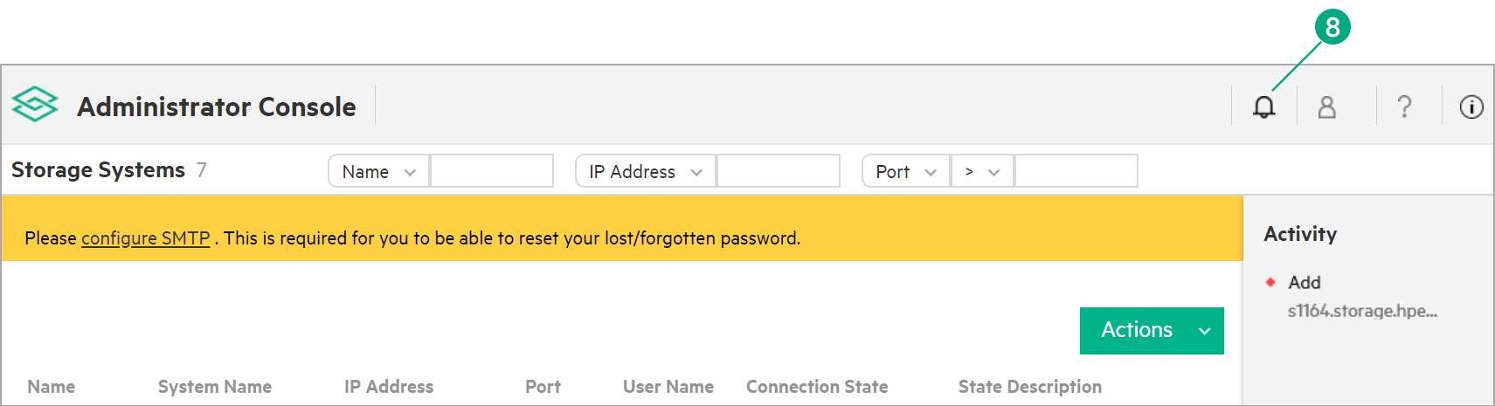
Task: Expand the Port filter dropdown
Action: pos(905,171)
